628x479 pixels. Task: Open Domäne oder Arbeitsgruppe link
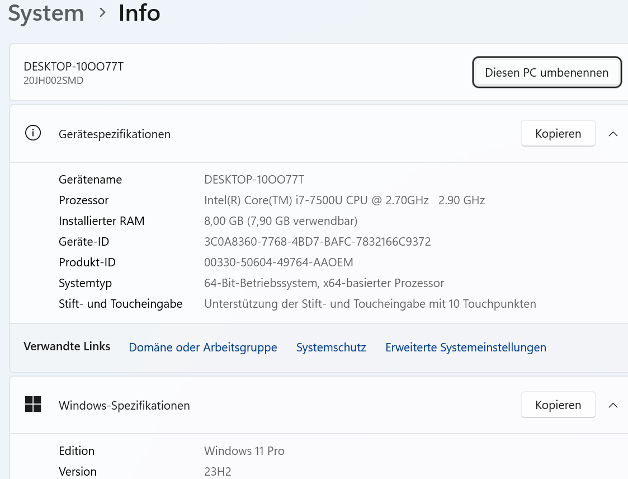click(202, 347)
